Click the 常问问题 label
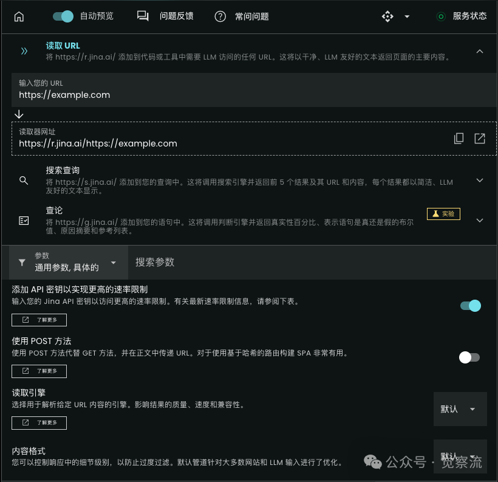Screen dimensions: 498x482 252,16
